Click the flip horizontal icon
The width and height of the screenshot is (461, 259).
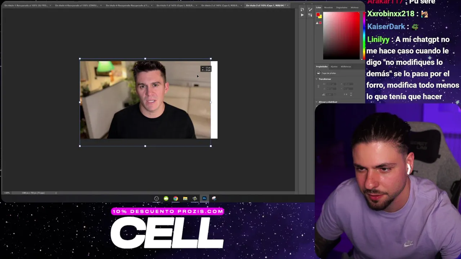click(345, 94)
